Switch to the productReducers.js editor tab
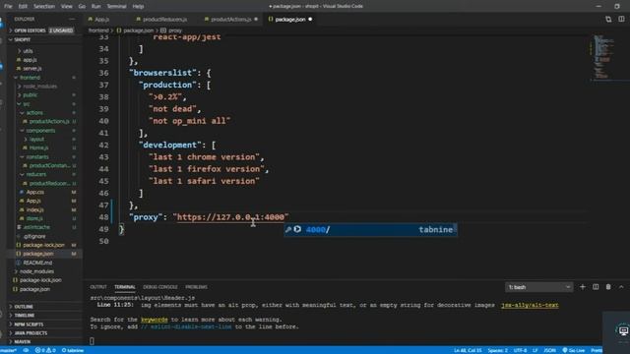The width and height of the screenshot is (630, 354). 164,20
